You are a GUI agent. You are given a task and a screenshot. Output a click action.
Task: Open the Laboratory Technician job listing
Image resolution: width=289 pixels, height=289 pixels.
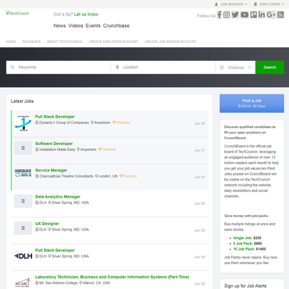click(112, 277)
